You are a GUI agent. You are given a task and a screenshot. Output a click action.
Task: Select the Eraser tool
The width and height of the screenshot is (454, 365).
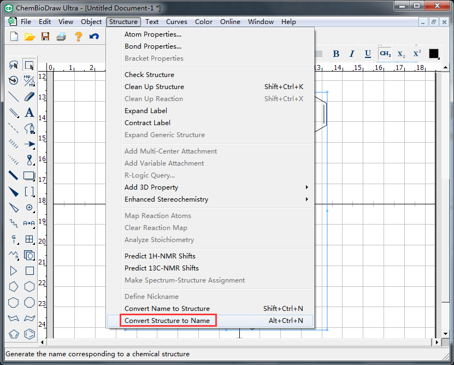30,97
